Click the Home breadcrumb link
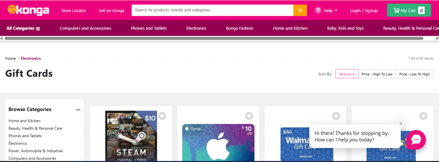 click(x=10, y=58)
